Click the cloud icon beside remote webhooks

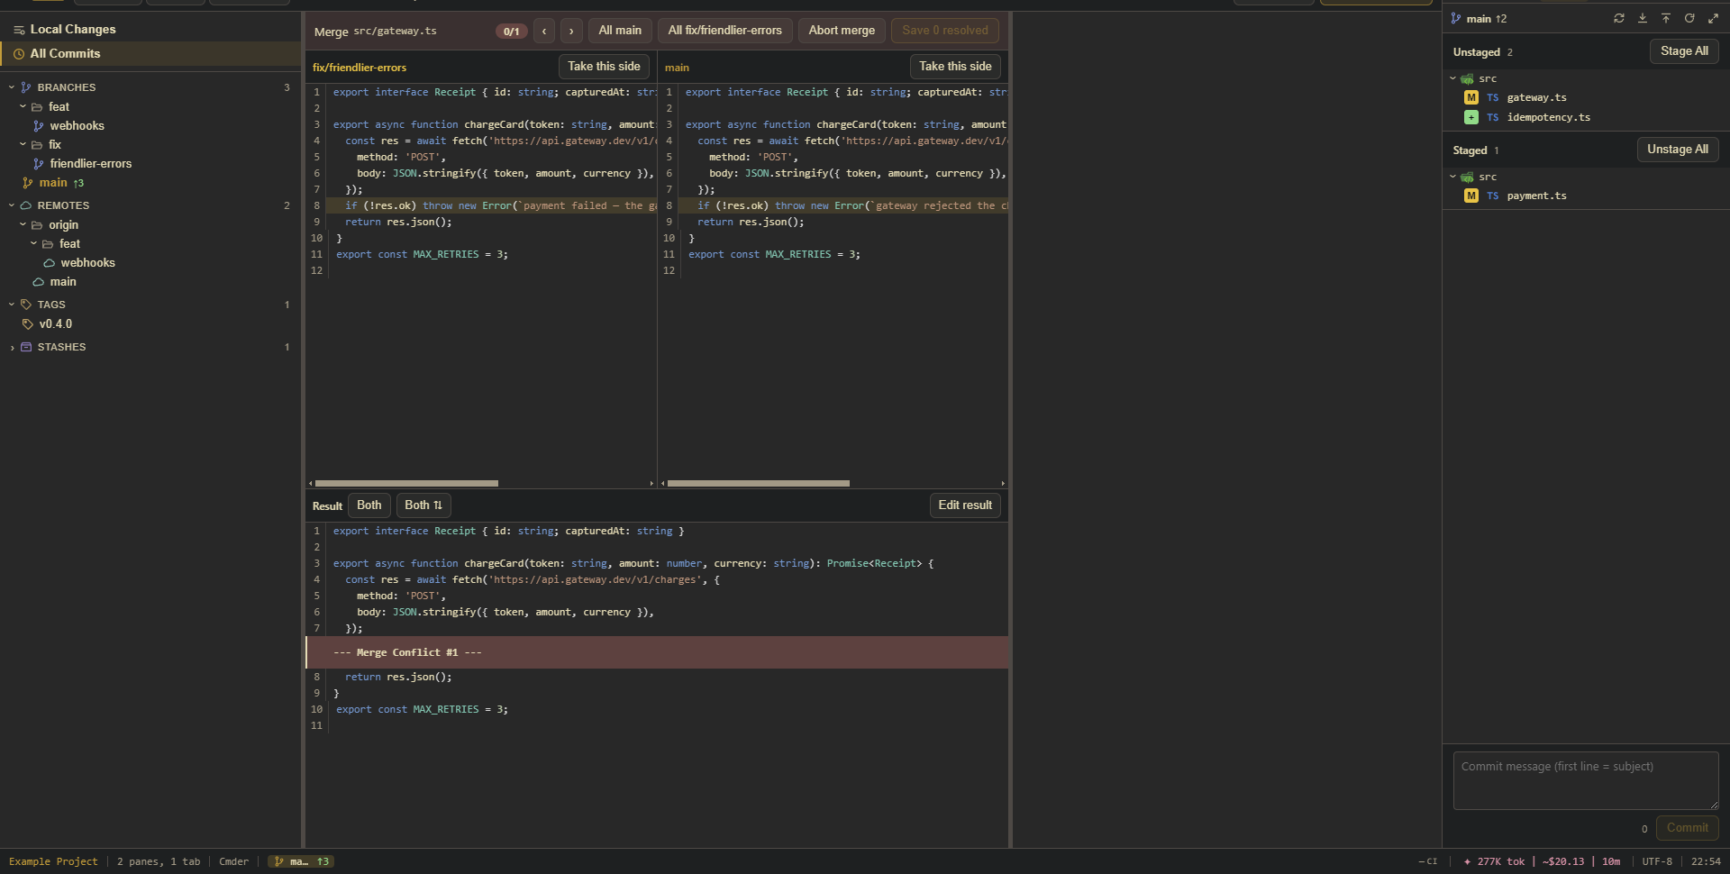(50, 263)
